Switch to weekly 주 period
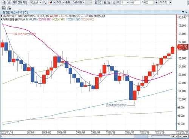This screenshot has height=139, width=189. click(100, 3)
